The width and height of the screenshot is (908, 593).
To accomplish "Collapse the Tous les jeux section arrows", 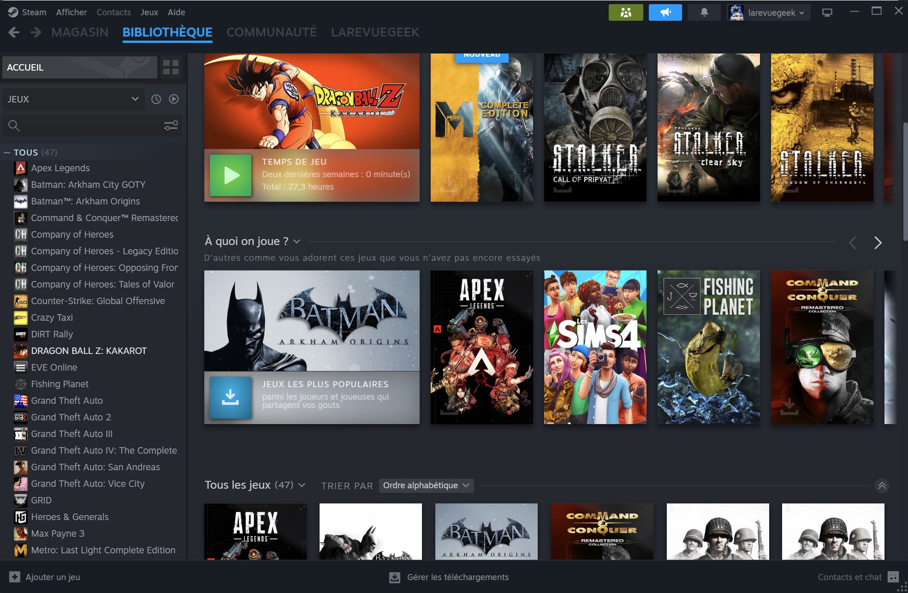I will (x=882, y=485).
